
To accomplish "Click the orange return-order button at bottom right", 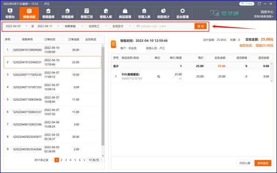I will click(x=263, y=163).
